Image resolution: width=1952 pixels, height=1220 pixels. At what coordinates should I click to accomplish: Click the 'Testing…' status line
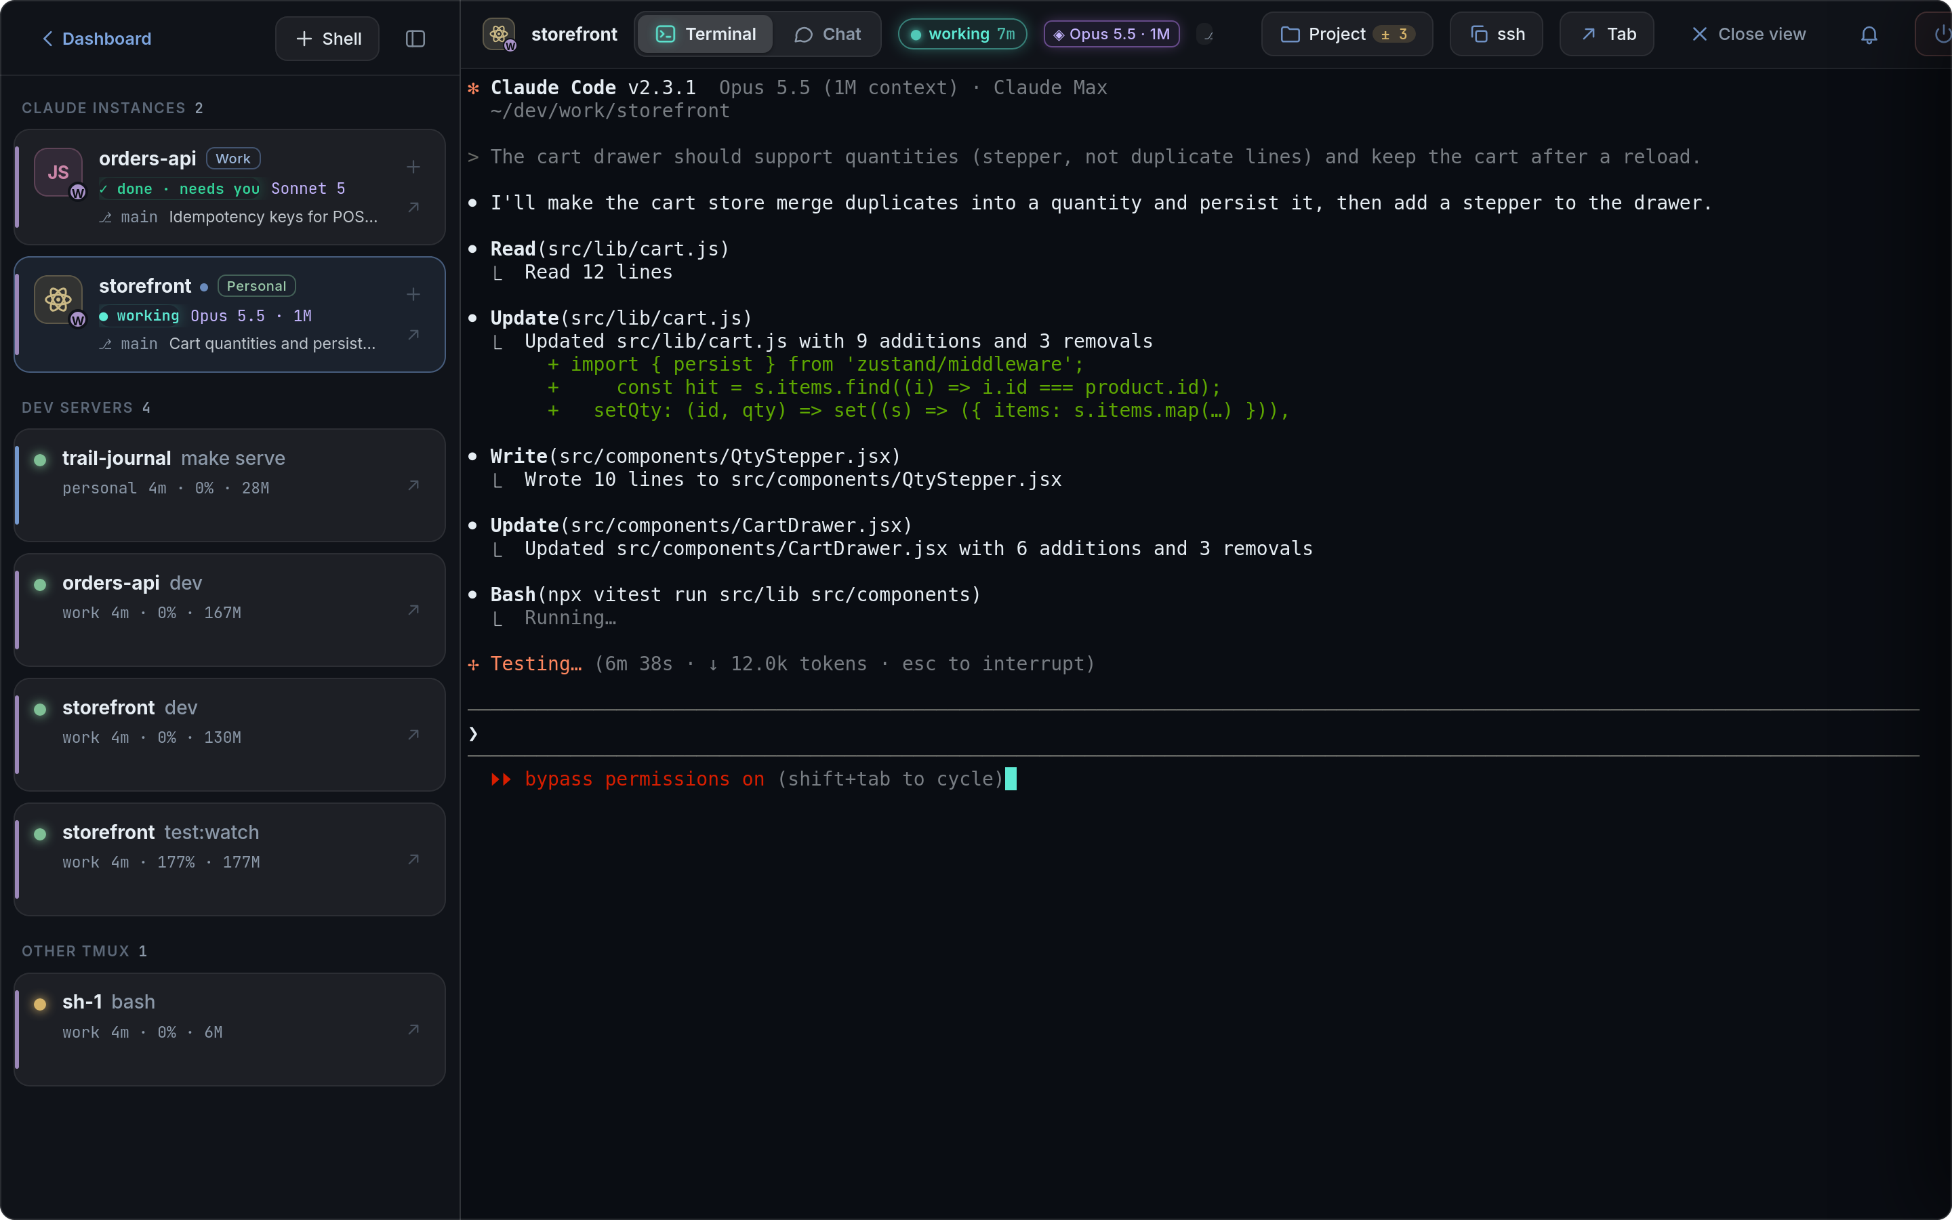[781, 664]
